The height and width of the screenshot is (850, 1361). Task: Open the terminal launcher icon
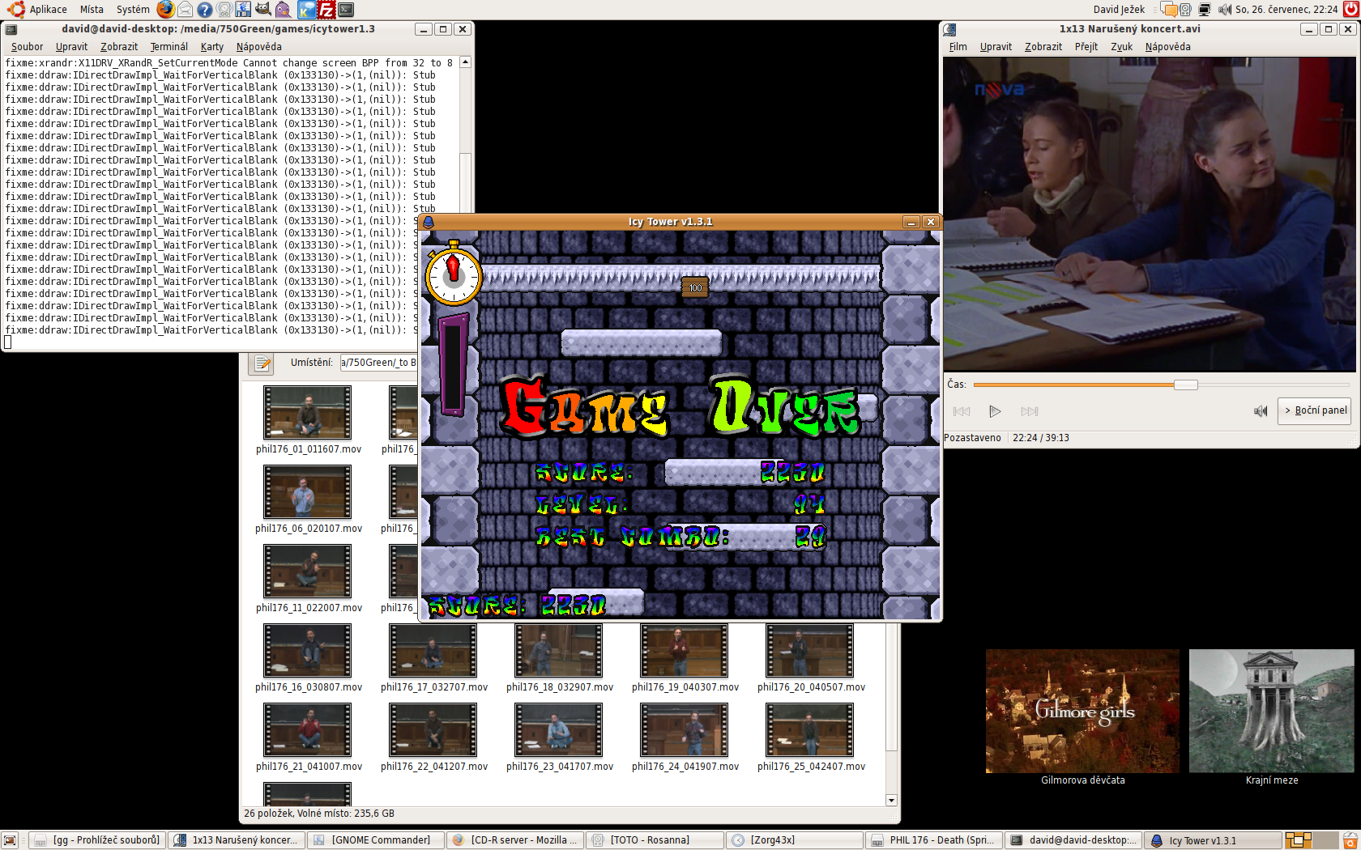[x=346, y=10]
